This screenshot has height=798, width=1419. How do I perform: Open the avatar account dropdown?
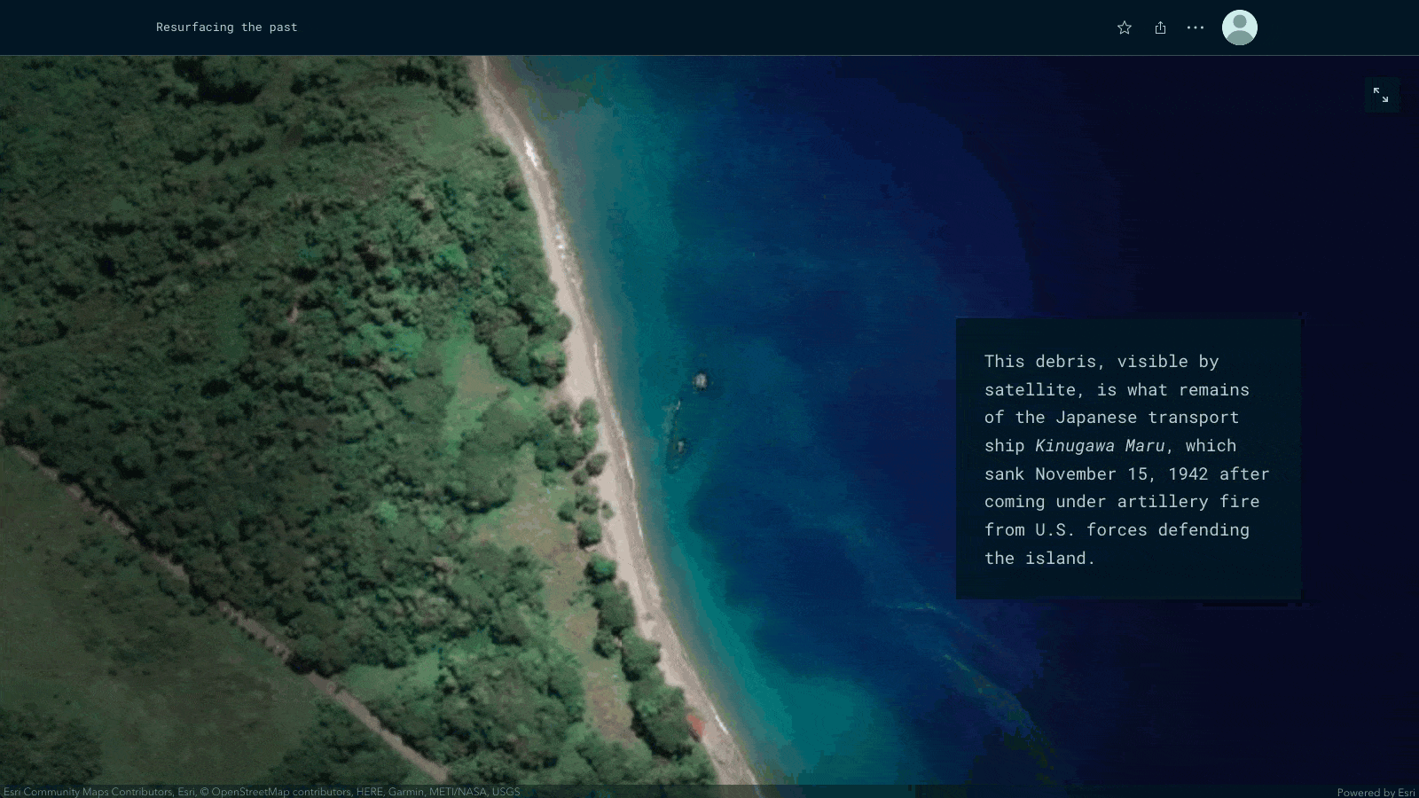(1240, 27)
